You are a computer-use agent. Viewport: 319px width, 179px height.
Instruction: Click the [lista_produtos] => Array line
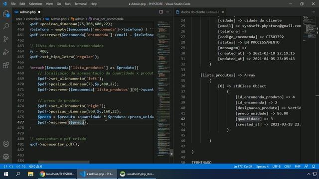pyautogui.click(x=228, y=75)
